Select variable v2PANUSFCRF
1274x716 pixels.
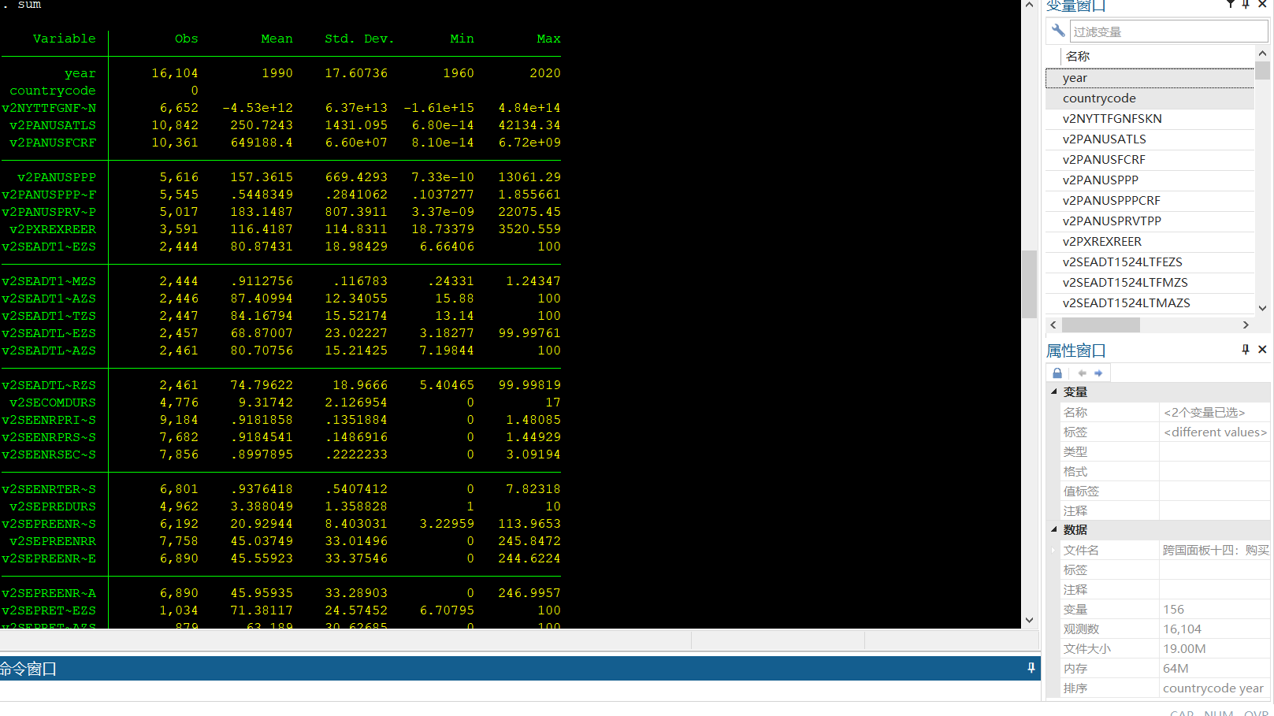coord(1150,159)
